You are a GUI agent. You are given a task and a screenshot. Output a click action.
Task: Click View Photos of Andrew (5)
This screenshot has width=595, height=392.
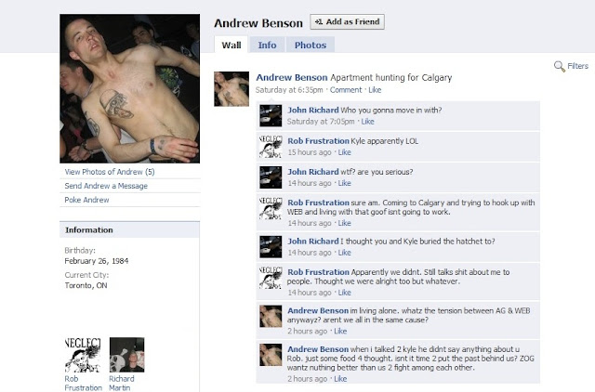(x=110, y=172)
